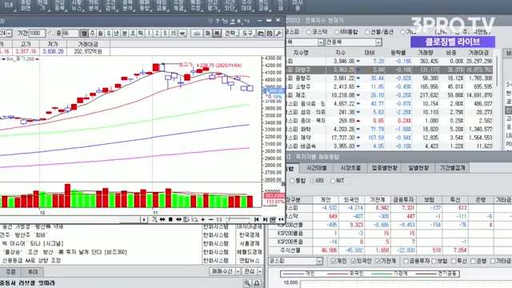
Task: Click the stop square icon below chart
Action: (x=170, y=219)
